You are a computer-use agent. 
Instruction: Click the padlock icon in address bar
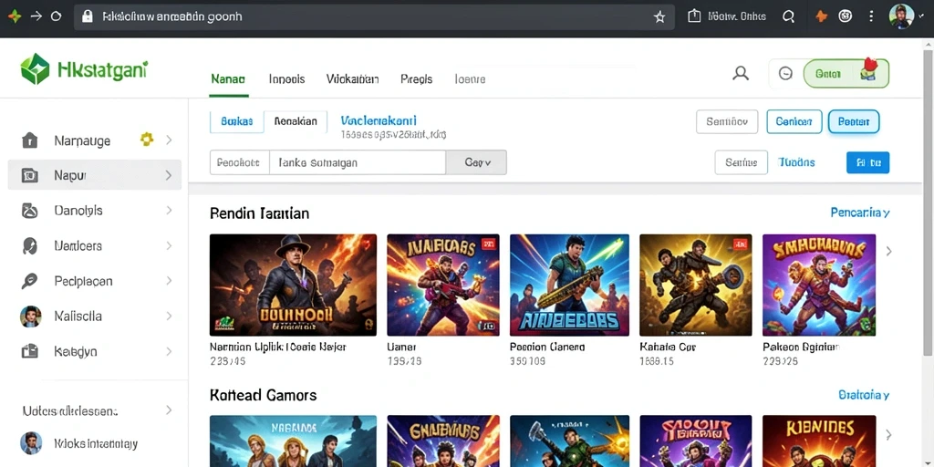[88, 16]
